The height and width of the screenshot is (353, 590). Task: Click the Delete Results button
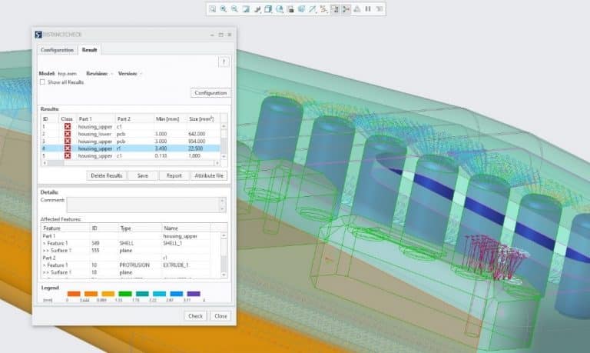[x=107, y=175]
